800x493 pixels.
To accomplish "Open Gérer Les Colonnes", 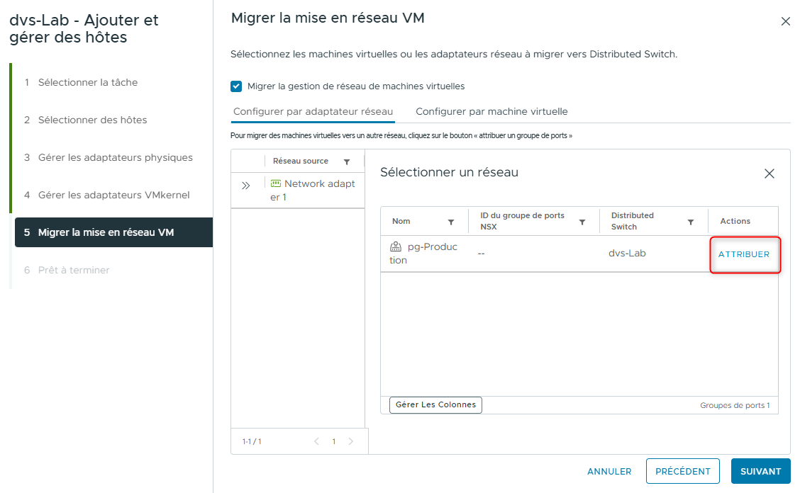I will [x=435, y=405].
